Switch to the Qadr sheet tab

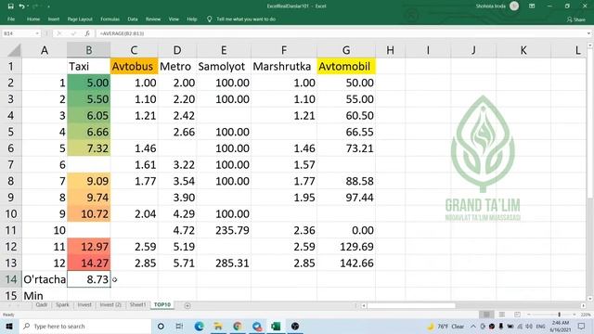point(42,304)
